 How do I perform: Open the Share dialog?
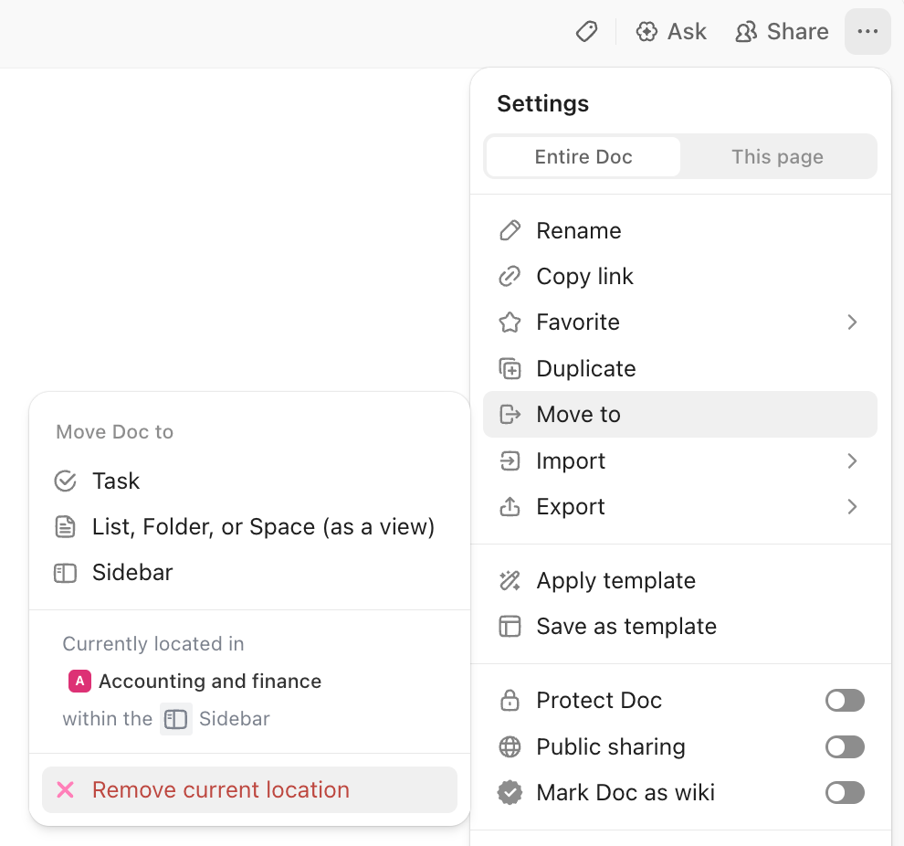click(782, 31)
